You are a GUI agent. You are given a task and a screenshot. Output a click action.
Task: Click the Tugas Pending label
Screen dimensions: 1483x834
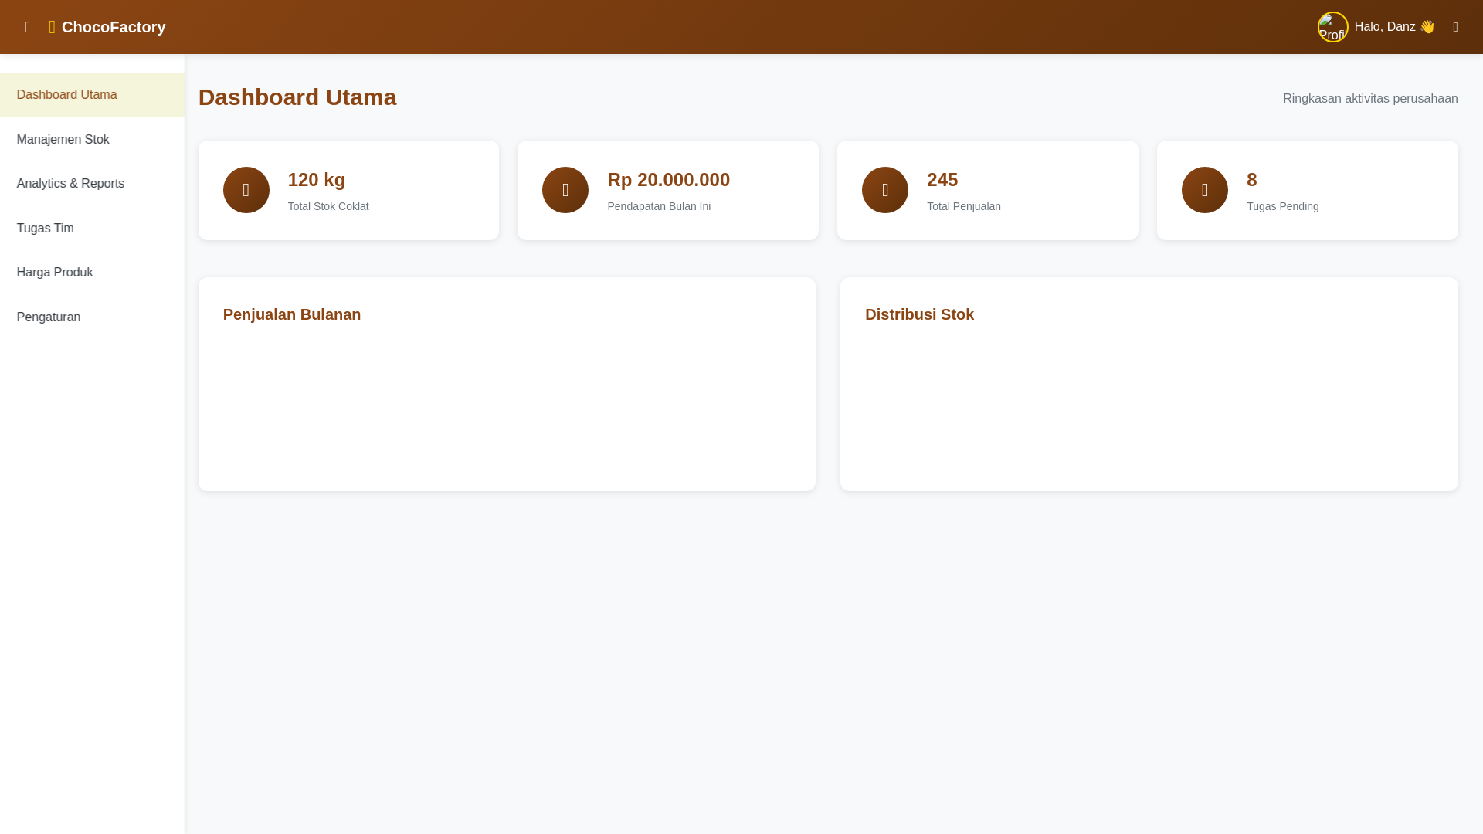tap(1283, 206)
